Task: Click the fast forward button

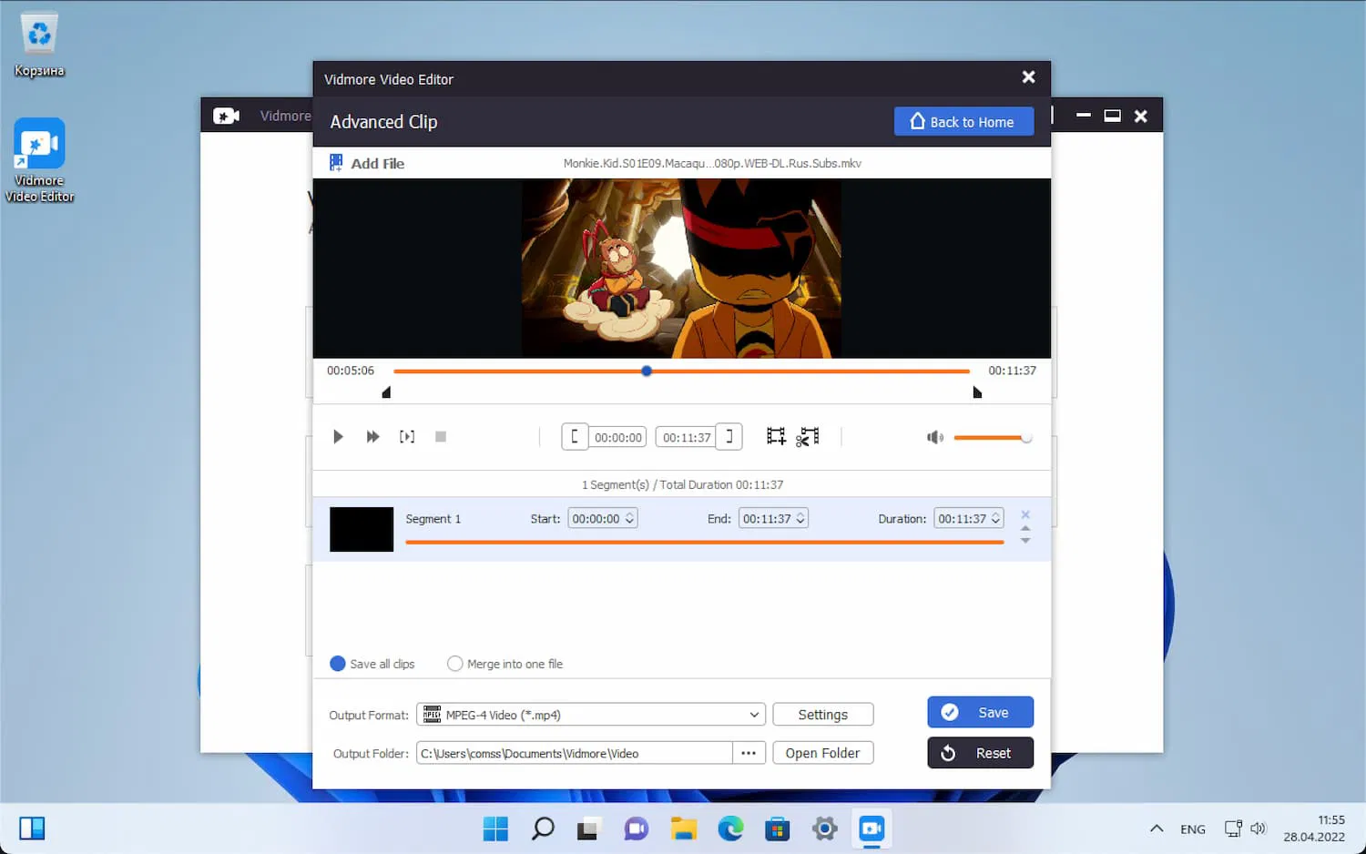Action: pos(372,437)
